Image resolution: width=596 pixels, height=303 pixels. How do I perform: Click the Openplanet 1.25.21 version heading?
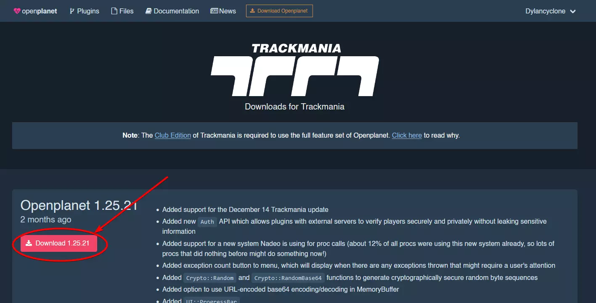pos(79,205)
